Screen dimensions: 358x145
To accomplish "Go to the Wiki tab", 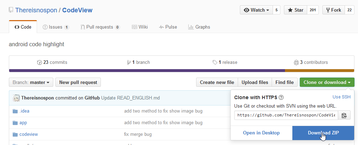I will tap(140, 27).
